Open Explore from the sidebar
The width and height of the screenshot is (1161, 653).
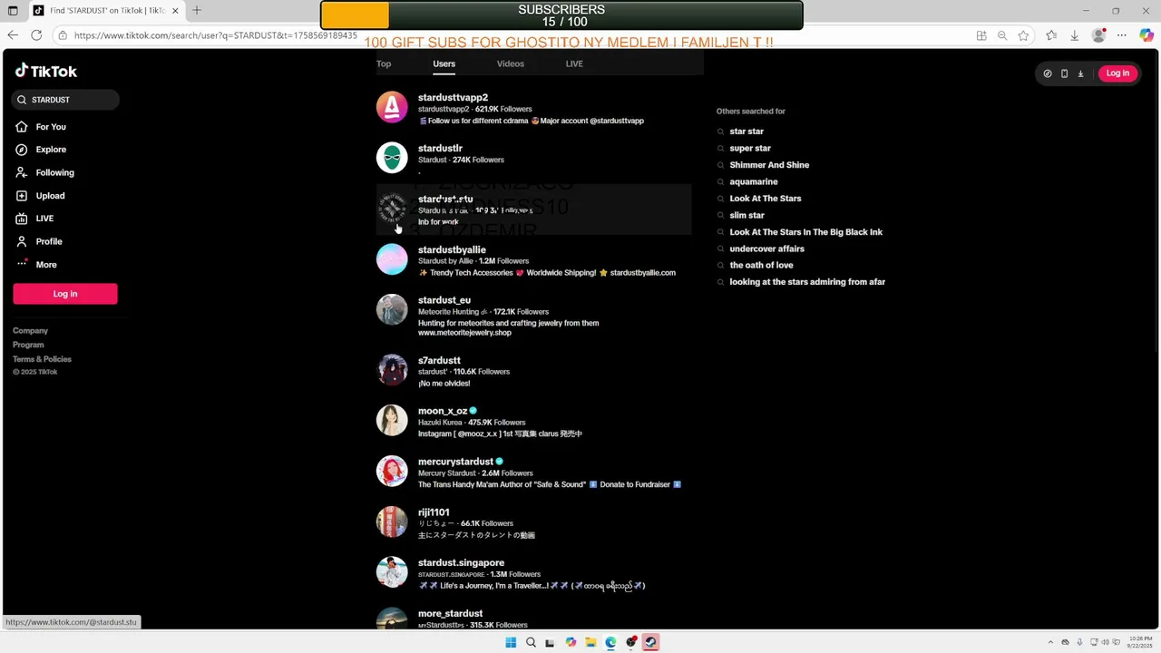point(51,150)
